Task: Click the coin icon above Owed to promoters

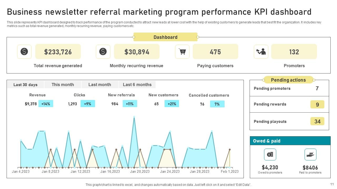Action: [x=270, y=154]
